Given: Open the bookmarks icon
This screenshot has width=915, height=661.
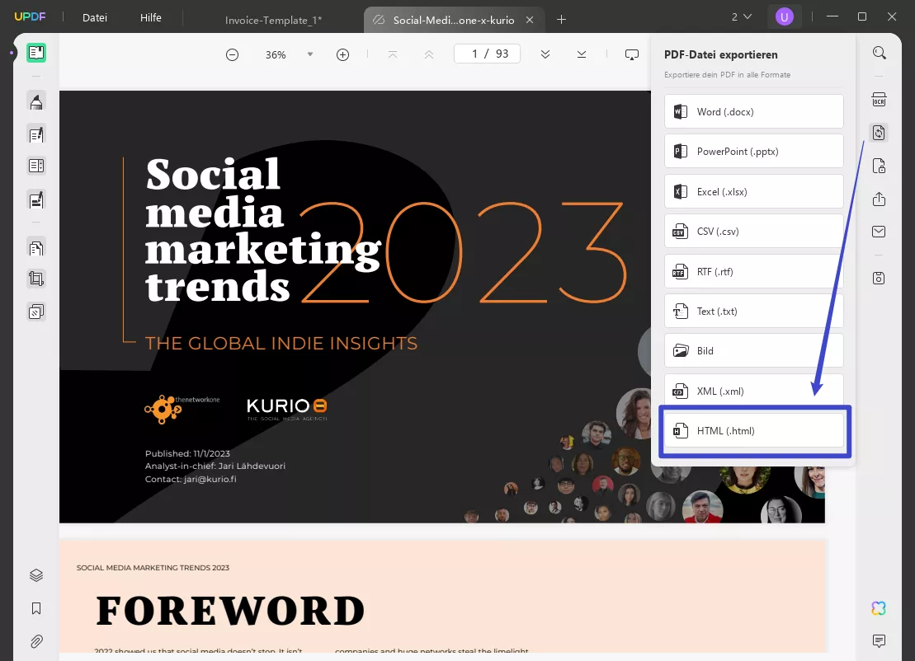Looking at the screenshot, I should pyautogui.click(x=35, y=608).
